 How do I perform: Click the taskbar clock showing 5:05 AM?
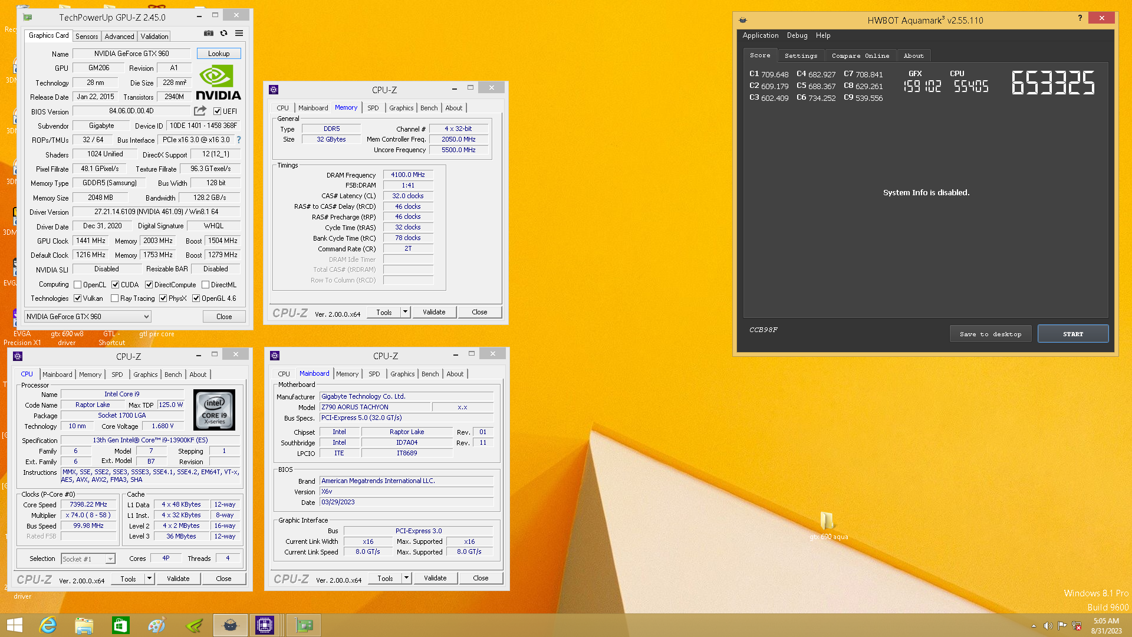[1106, 620]
